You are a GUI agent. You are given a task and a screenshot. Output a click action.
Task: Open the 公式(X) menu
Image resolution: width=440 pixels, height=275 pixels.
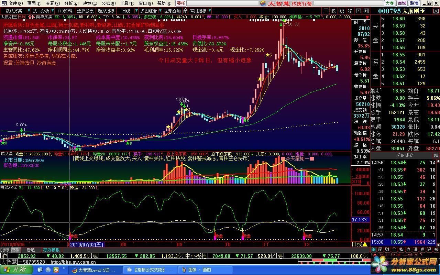point(108,3)
